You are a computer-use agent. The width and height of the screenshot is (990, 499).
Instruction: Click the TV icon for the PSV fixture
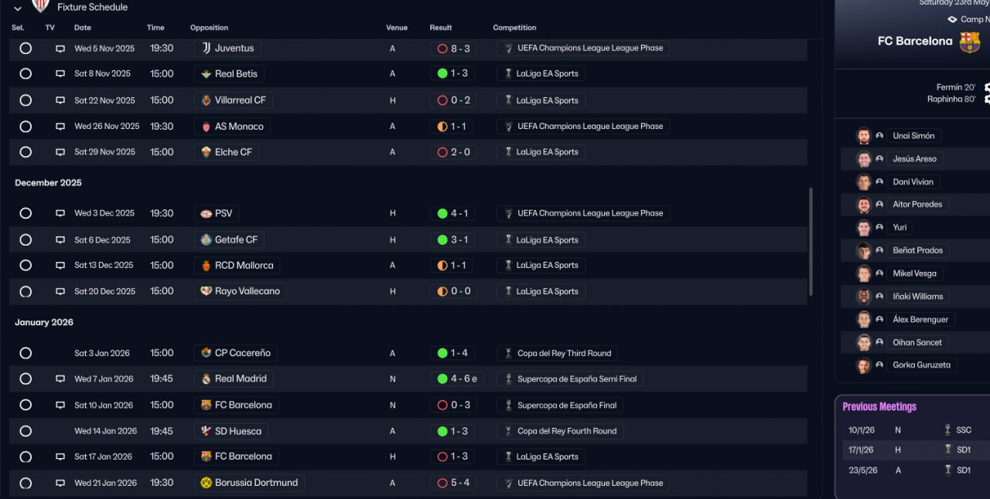60,214
